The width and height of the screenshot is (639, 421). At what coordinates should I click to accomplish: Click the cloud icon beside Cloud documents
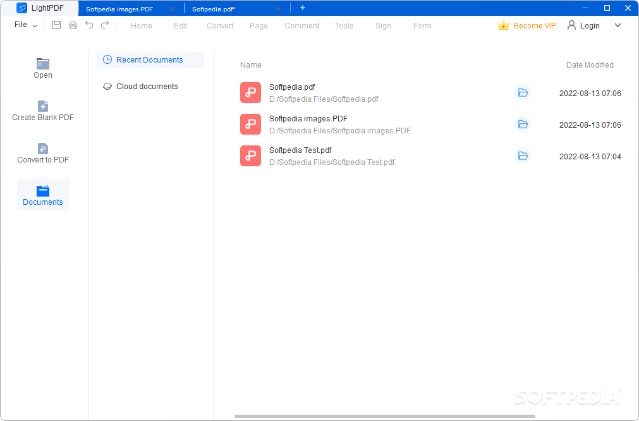107,87
